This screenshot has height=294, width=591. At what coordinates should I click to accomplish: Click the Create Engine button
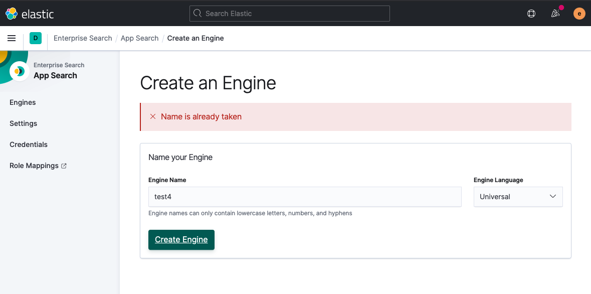point(181,240)
